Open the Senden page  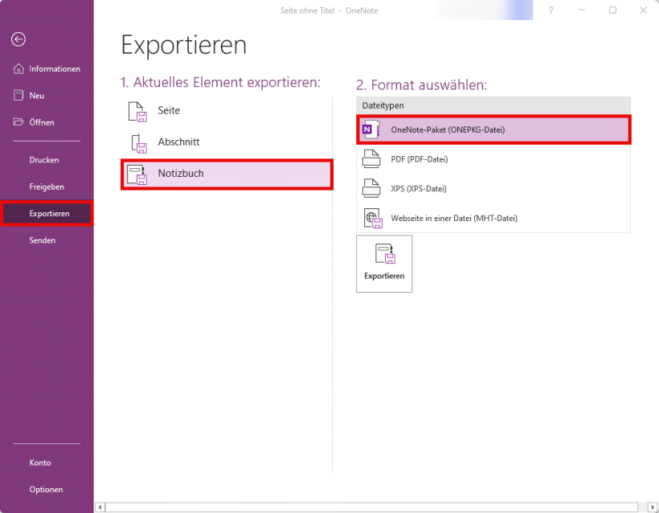[42, 240]
